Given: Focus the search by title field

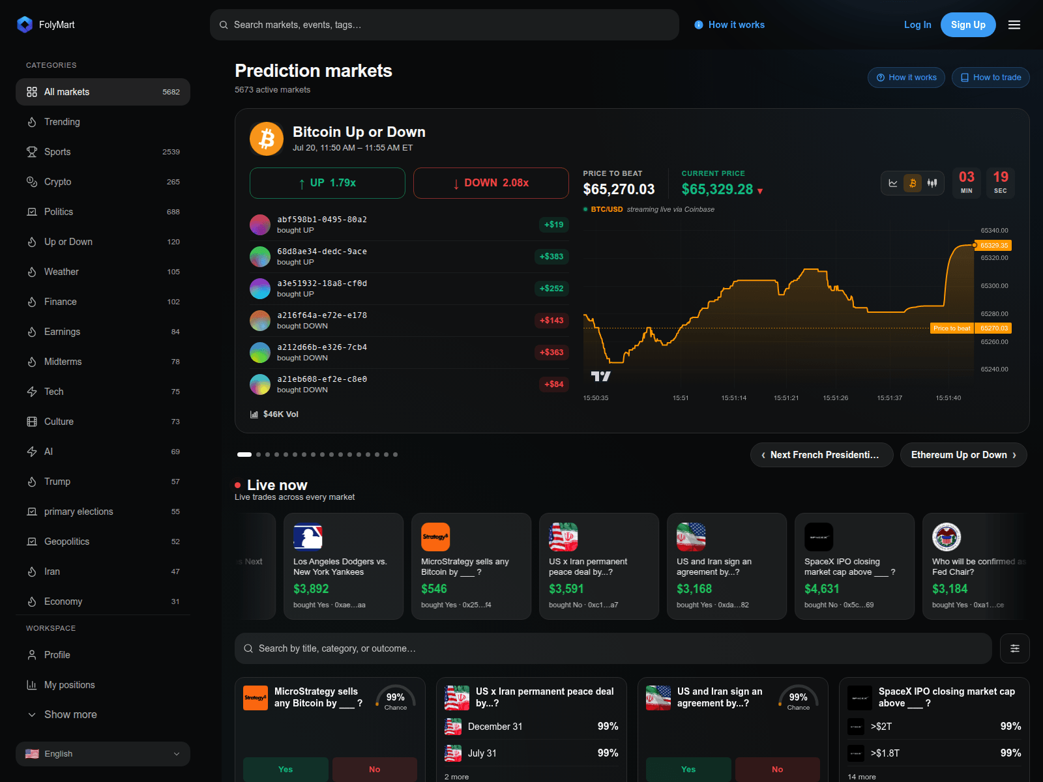Looking at the screenshot, I should [613, 648].
